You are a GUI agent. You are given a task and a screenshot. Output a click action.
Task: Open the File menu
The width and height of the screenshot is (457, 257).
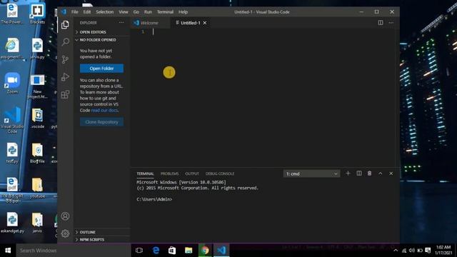coord(74,12)
